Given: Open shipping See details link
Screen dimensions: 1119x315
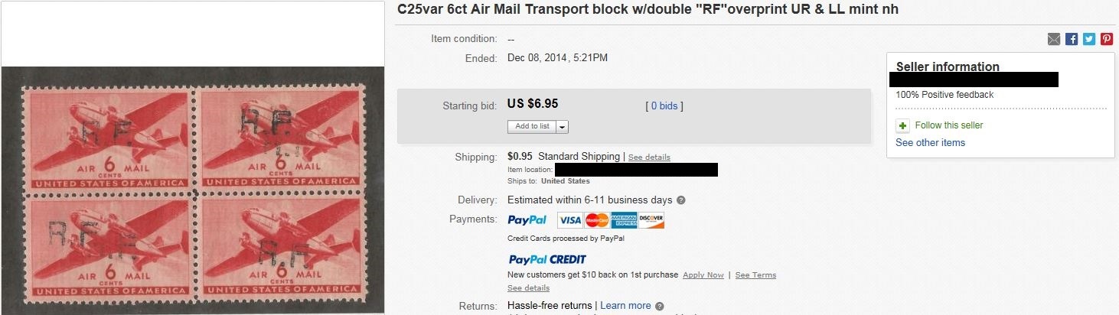Looking at the screenshot, I should (x=649, y=157).
